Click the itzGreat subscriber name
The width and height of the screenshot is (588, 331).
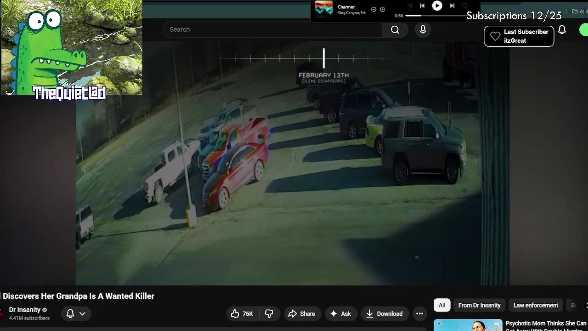(515, 40)
